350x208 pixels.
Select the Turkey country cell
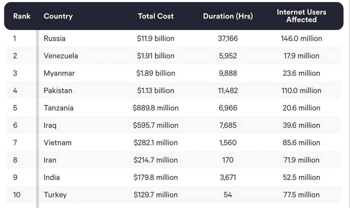pos(55,195)
